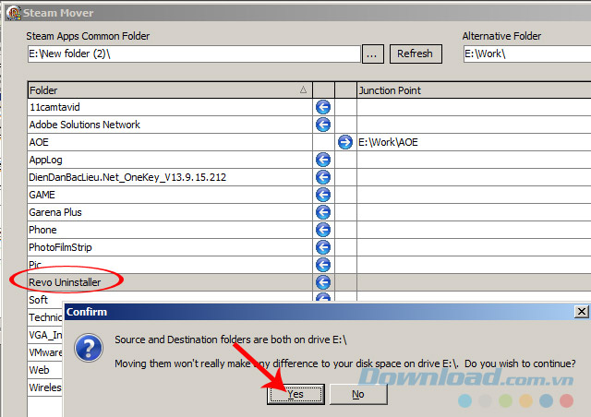The width and height of the screenshot is (591, 417).
Task: Click the Steam Apps Common Folder path field
Action: [194, 54]
